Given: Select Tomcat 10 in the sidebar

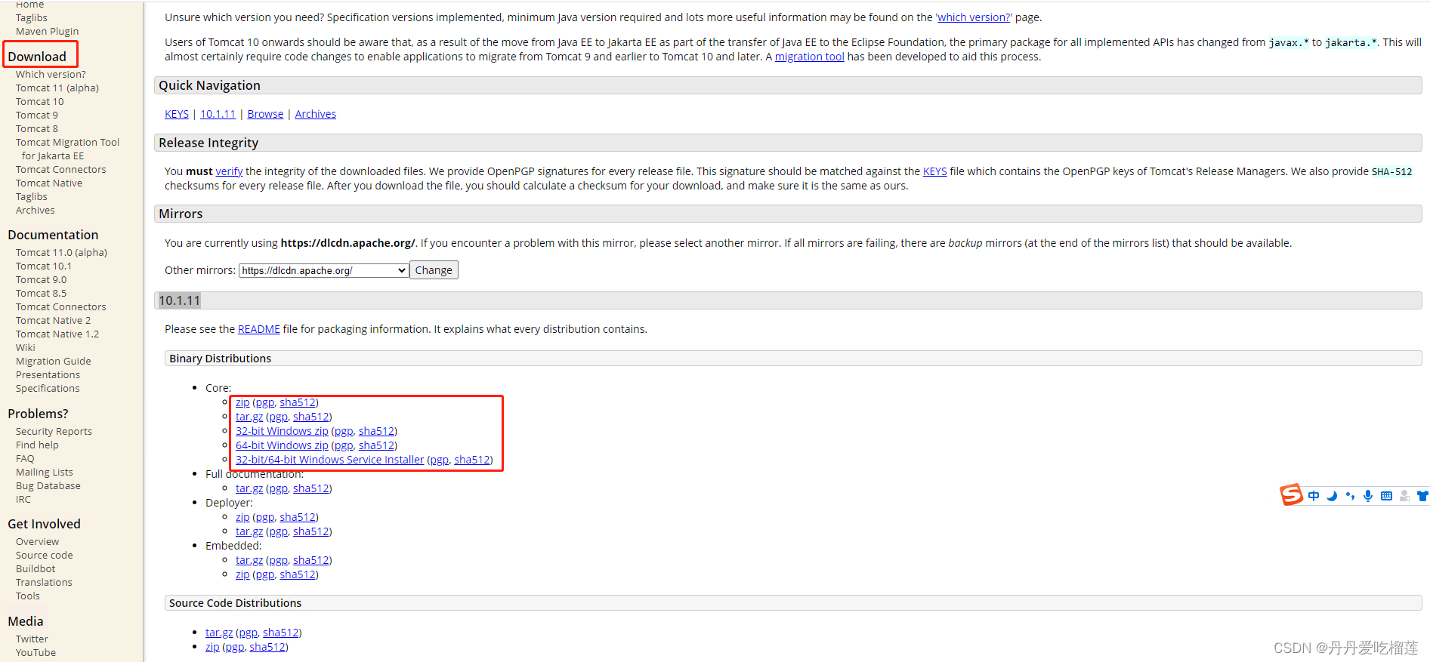Looking at the screenshot, I should [40, 102].
